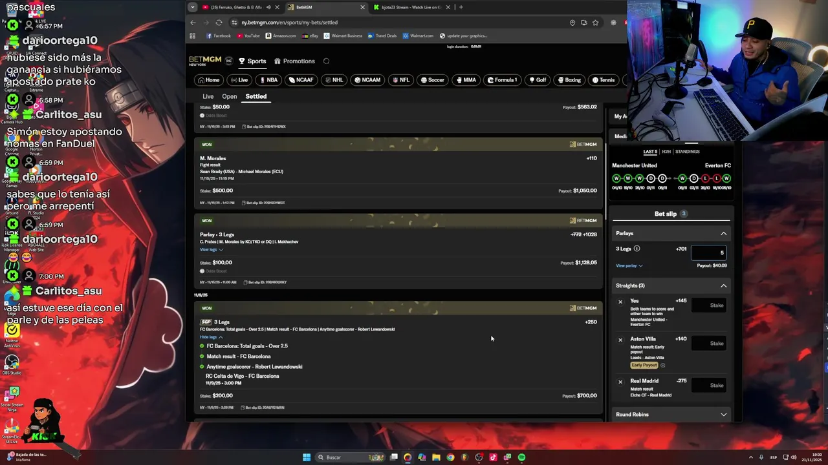Expand the Round Robins section
The image size is (828, 465).
click(723, 415)
